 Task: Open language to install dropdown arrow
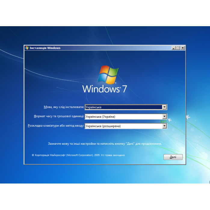164,107
